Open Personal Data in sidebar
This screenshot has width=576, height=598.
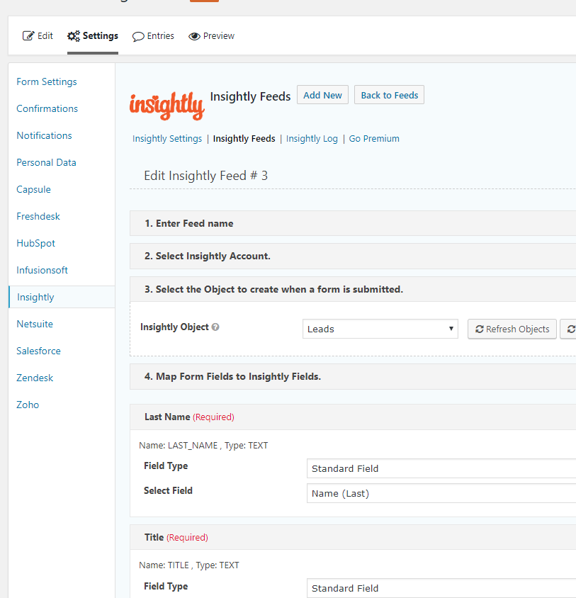point(46,162)
